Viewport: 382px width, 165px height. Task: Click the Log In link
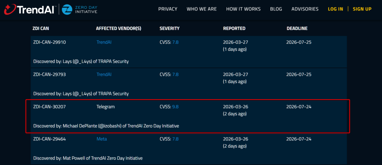[335, 9]
